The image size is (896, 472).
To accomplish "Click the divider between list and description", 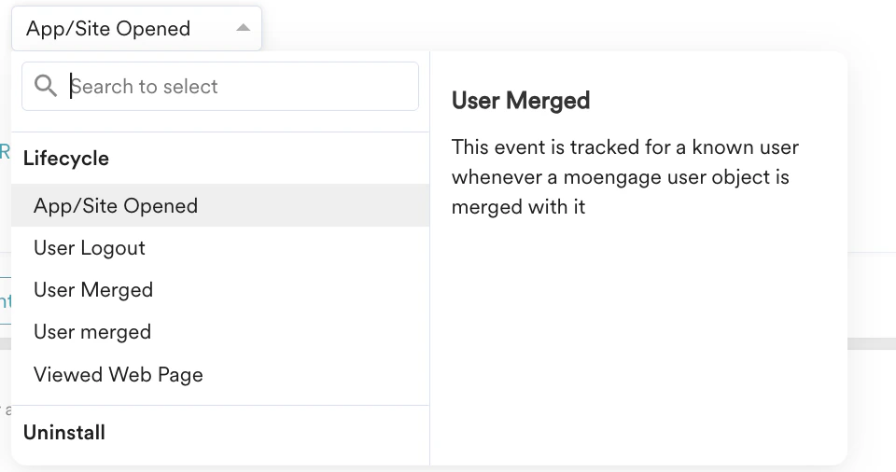I will [x=429, y=280].
